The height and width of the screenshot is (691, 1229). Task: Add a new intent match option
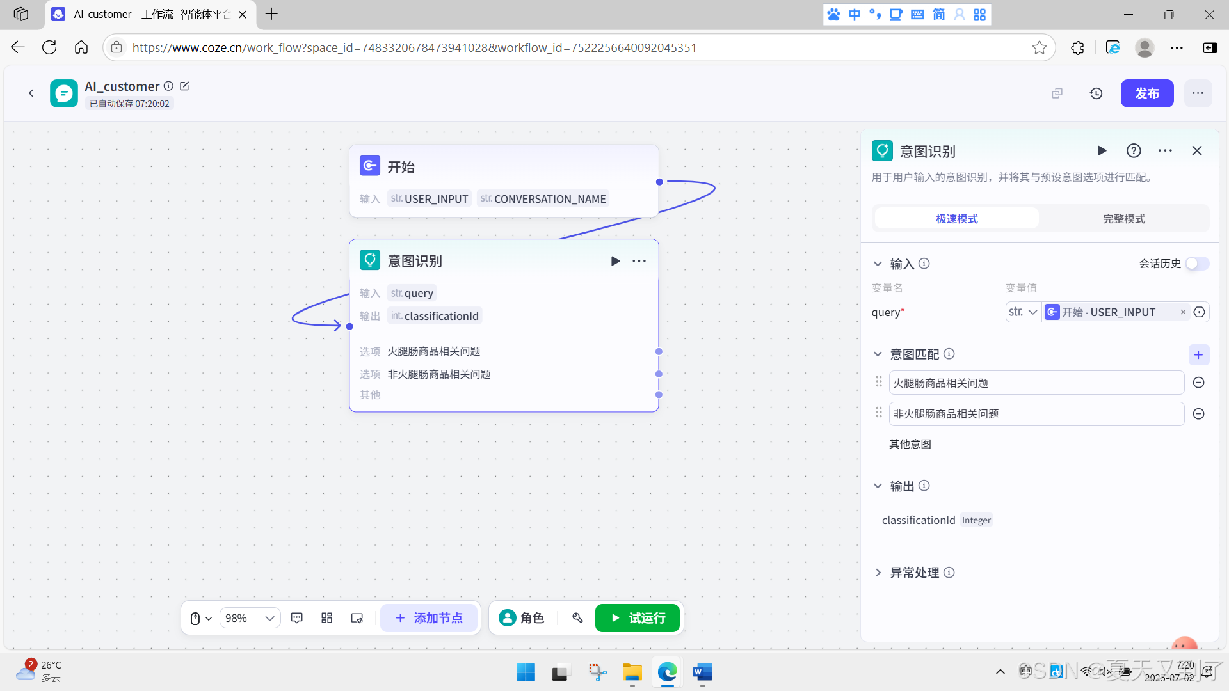point(1198,354)
